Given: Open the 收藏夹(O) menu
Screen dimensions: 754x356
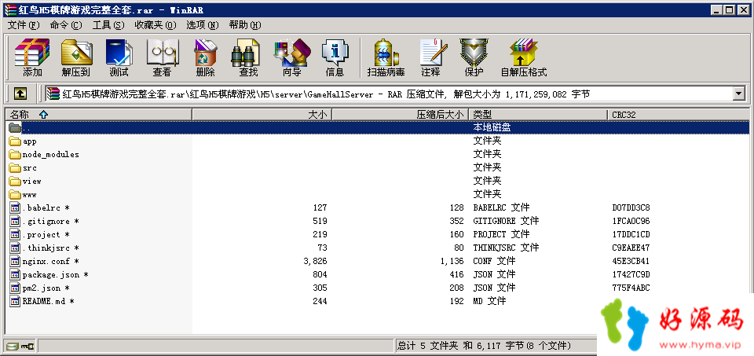Looking at the screenshot, I should 156,25.
